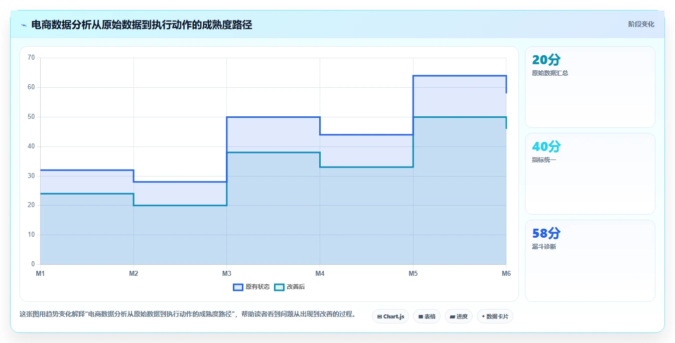
Task: Click the 58分 score value
Action: (x=546, y=234)
